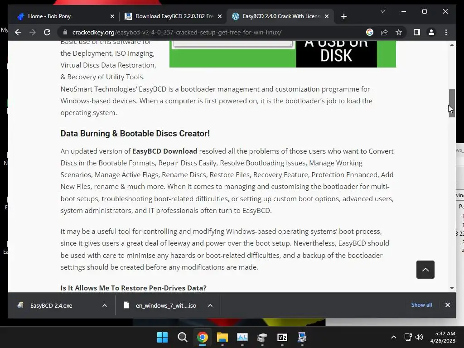Screen dimensions: 464x348
Task: Click scrollbar down arrow
Action: (x=452, y=288)
